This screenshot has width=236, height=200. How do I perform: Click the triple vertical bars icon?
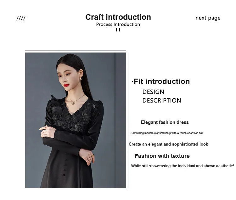(x=118, y=30)
